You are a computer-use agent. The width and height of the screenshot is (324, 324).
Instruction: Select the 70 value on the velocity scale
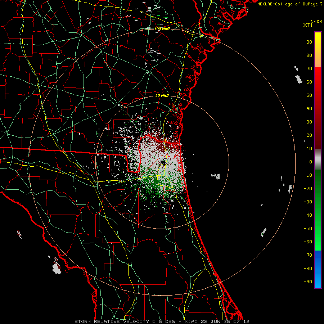[309, 69]
